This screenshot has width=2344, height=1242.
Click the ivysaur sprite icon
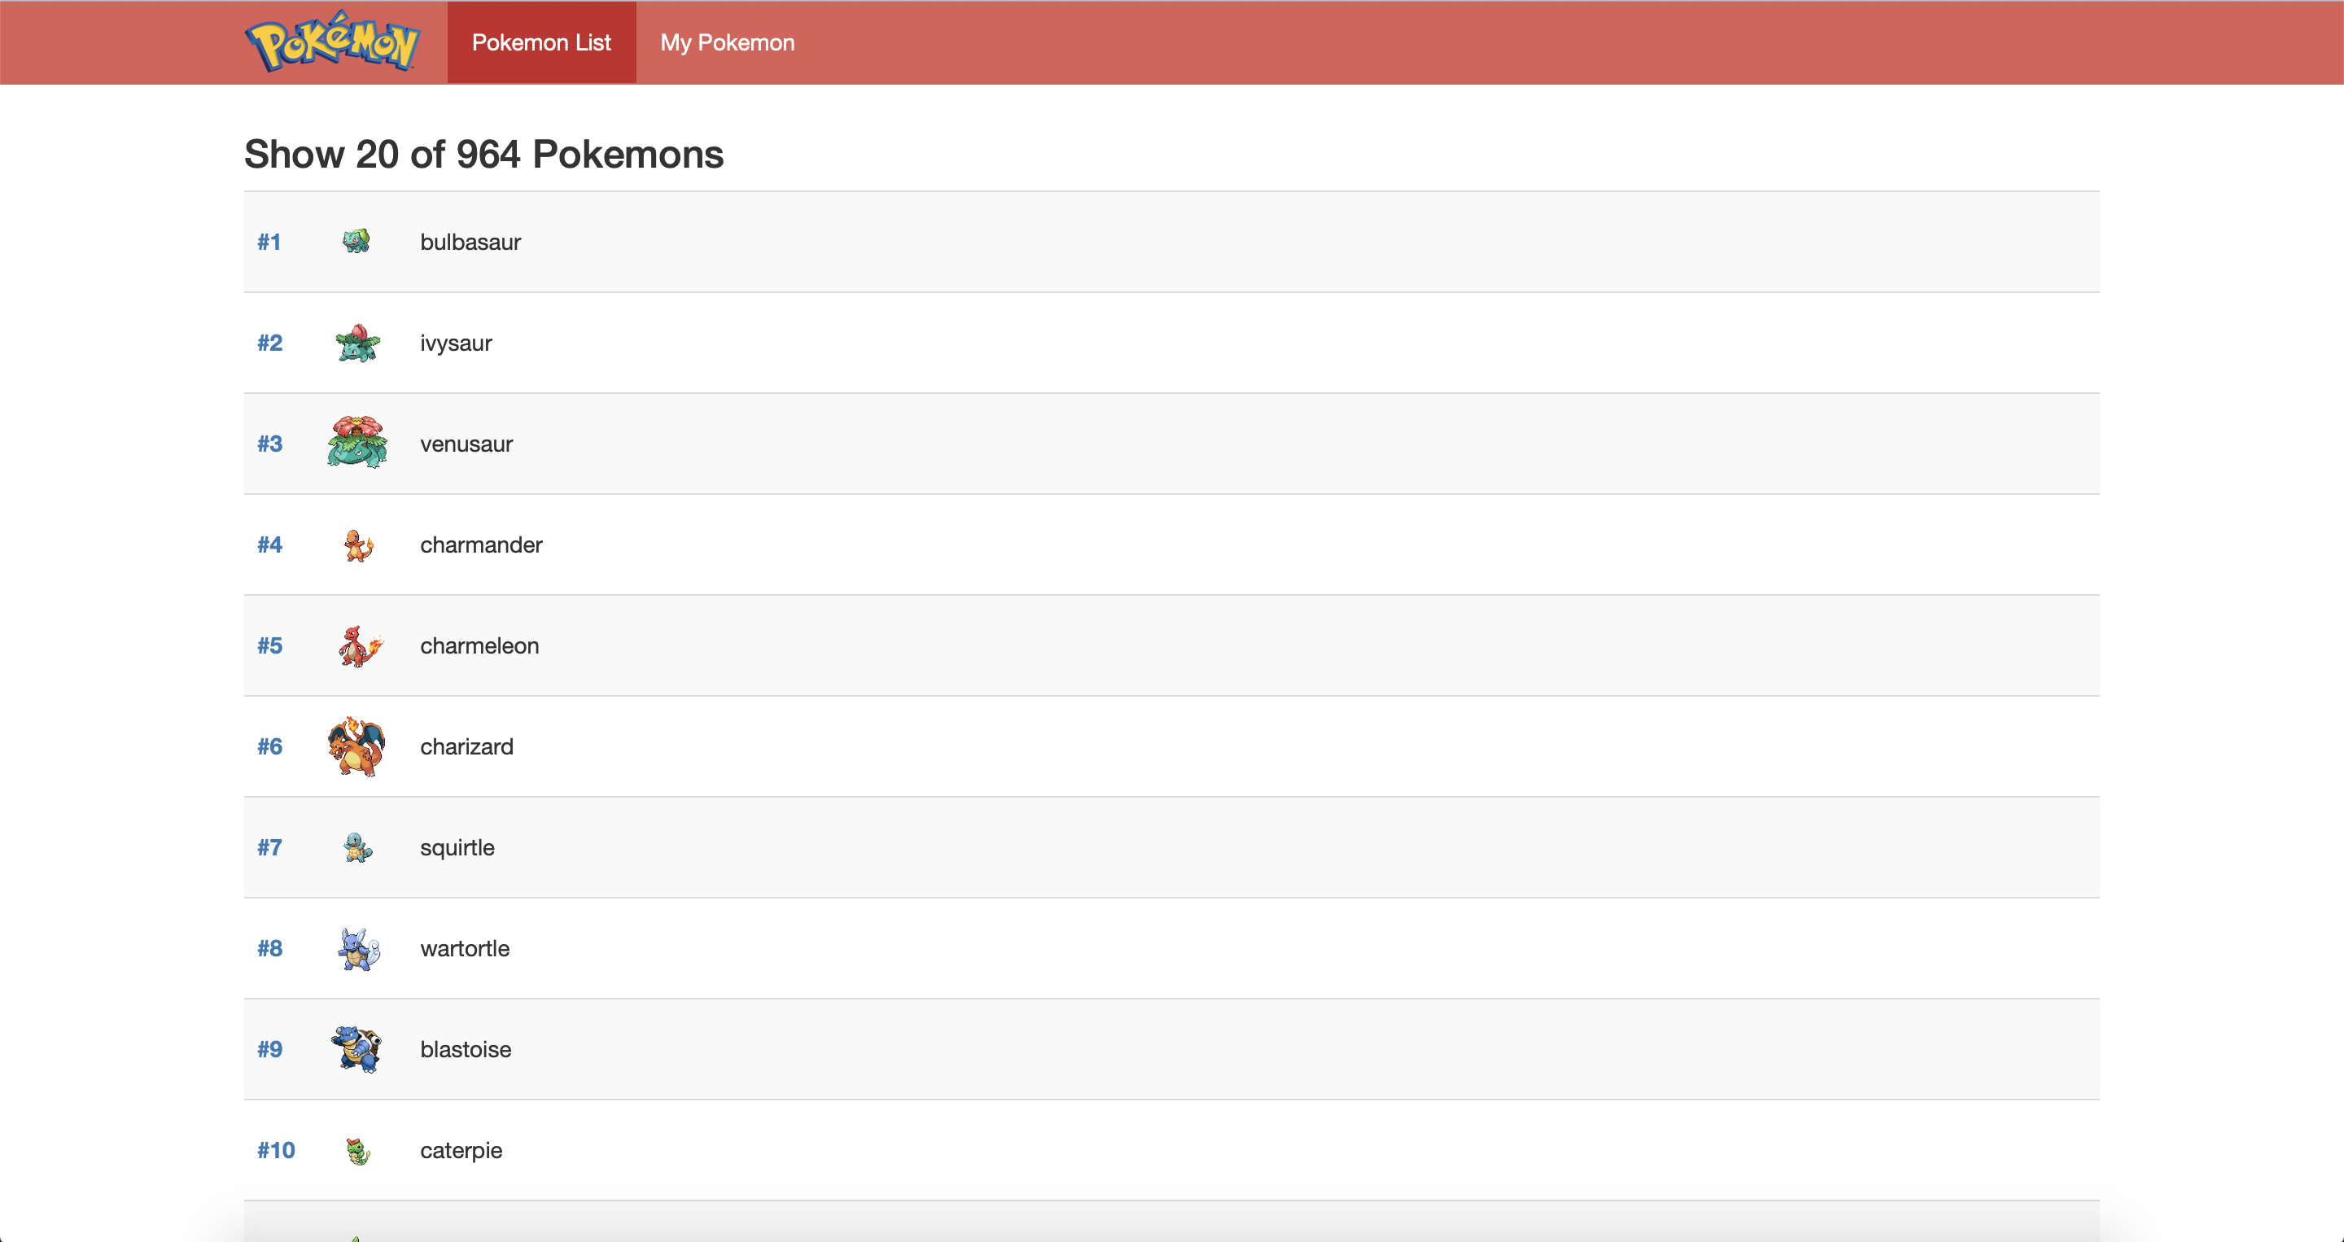(356, 343)
